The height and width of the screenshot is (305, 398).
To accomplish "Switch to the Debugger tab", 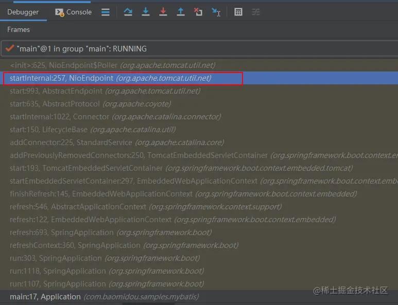I will point(23,12).
